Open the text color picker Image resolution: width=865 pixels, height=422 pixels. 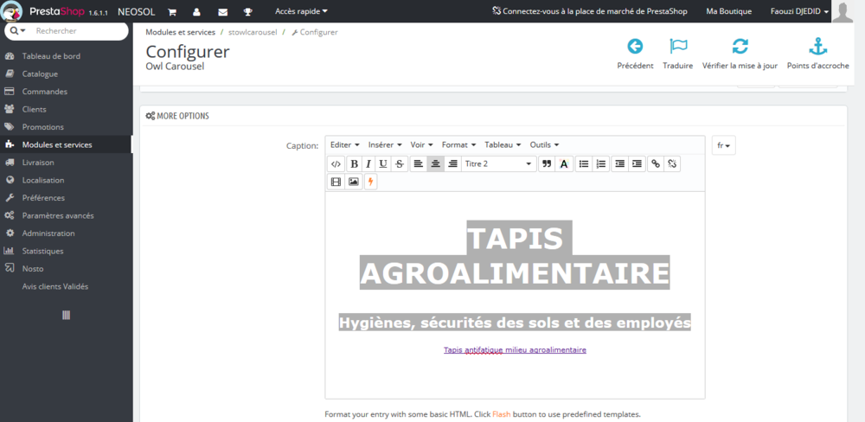tap(564, 163)
